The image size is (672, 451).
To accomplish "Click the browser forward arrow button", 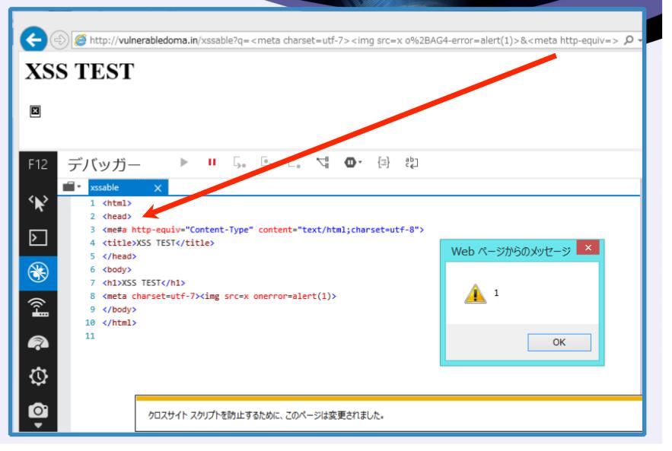I will click(x=59, y=40).
